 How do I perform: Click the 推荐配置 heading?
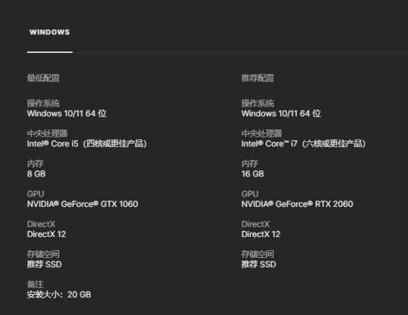click(x=258, y=78)
